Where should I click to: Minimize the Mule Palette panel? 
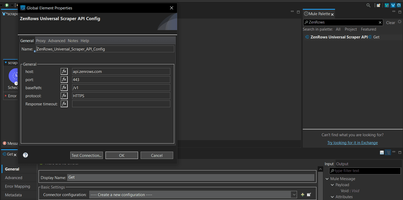[x=393, y=12]
